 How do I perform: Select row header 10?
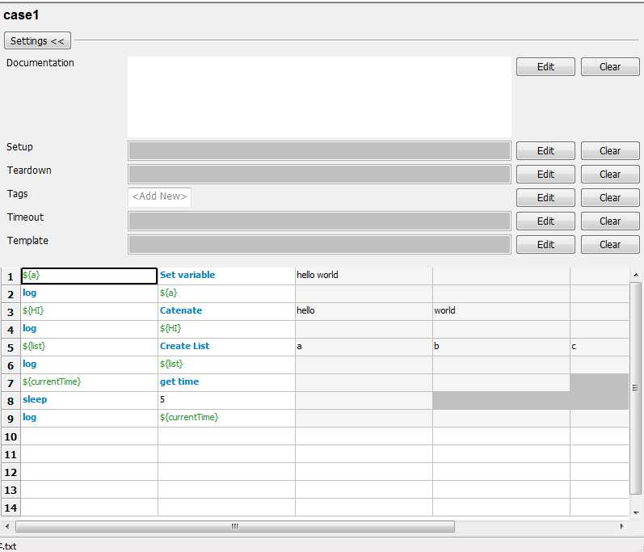point(11,436)
